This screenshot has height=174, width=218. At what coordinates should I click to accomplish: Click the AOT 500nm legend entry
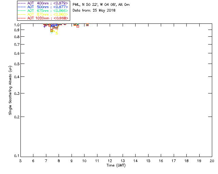point(43,7)
